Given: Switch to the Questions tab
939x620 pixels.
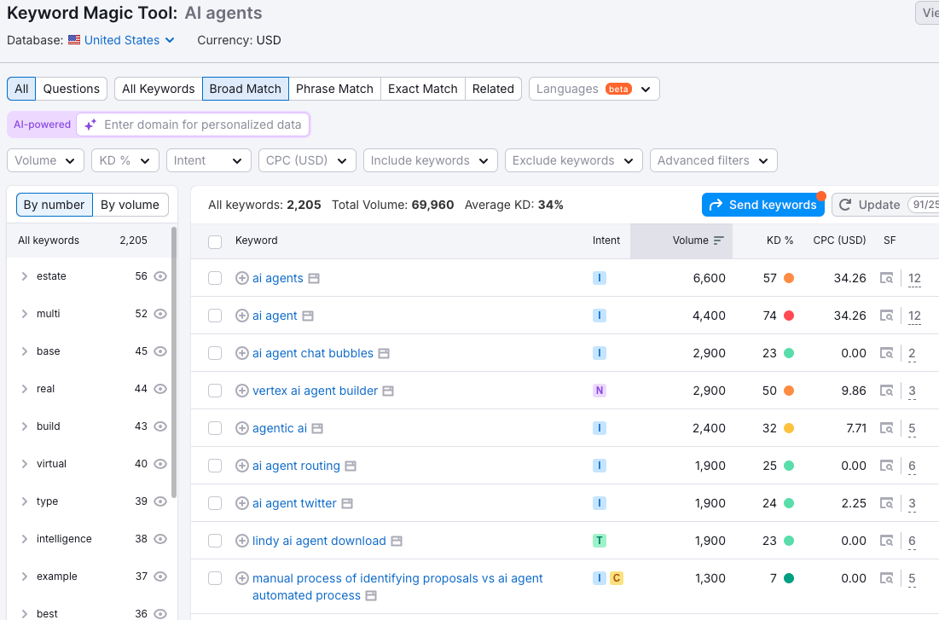Looking at the screenshot, I should point(71,88).
